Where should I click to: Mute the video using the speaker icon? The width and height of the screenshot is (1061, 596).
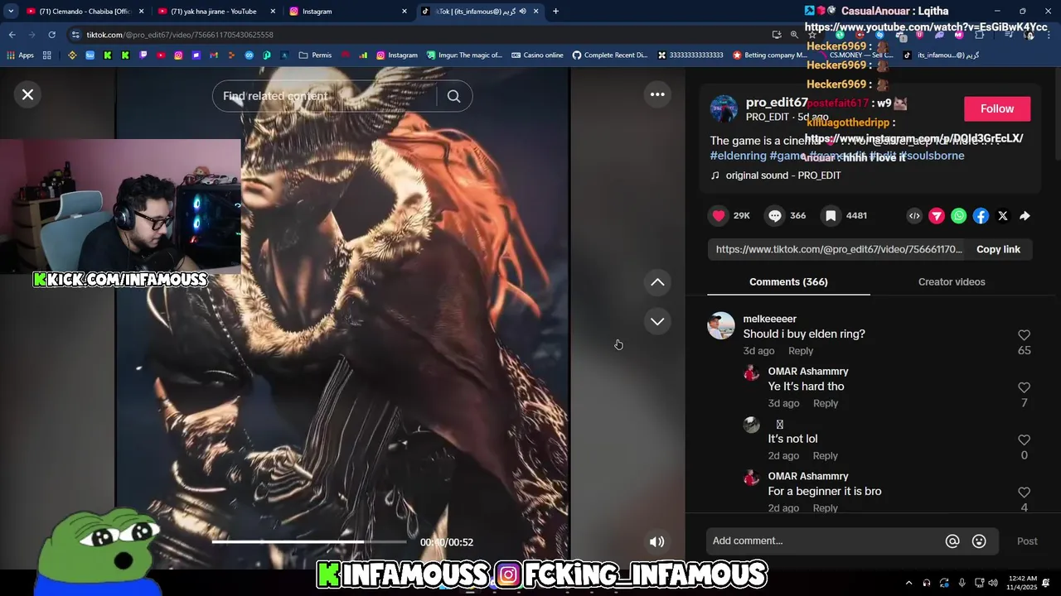(x=656, y=542)
